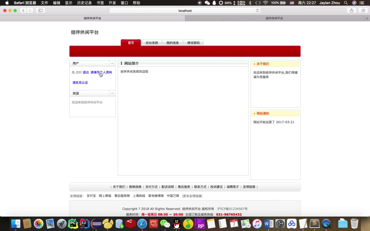The image size is (370, 231).
Task: Click the localhost address bar
Action: 185,11
